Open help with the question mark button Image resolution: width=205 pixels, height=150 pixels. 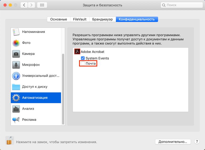197,142
